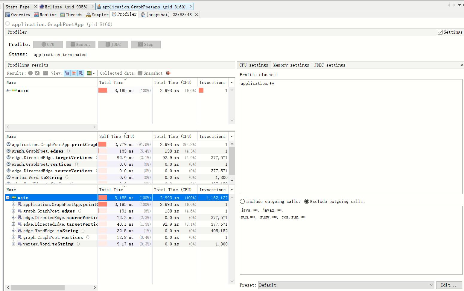The height and width of the screenshot is (291, 464).
Task: Click the clock icon beside sourceVertices hot spot
Action: (x=8, y=171)
